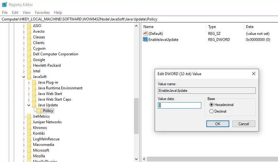The height and width of the screenshot is (162, 278).
Task: Click the Java Web Start Caps folder icon
Action: pyautogui.click(x=34, y=99)
